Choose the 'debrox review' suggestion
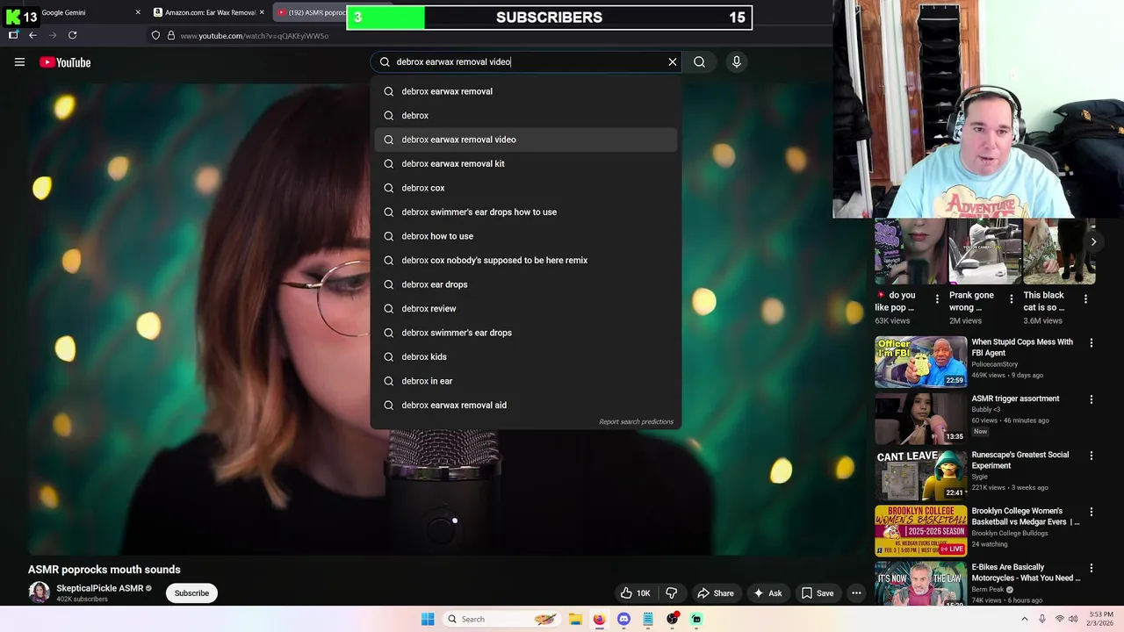Viewport: 1124px width, 632px height. tap(525, 308)
